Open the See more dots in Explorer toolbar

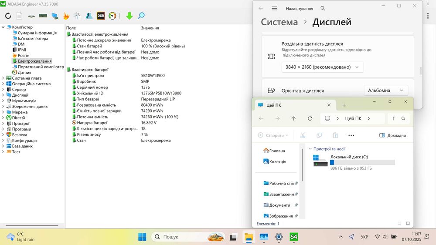click(351, 135)
